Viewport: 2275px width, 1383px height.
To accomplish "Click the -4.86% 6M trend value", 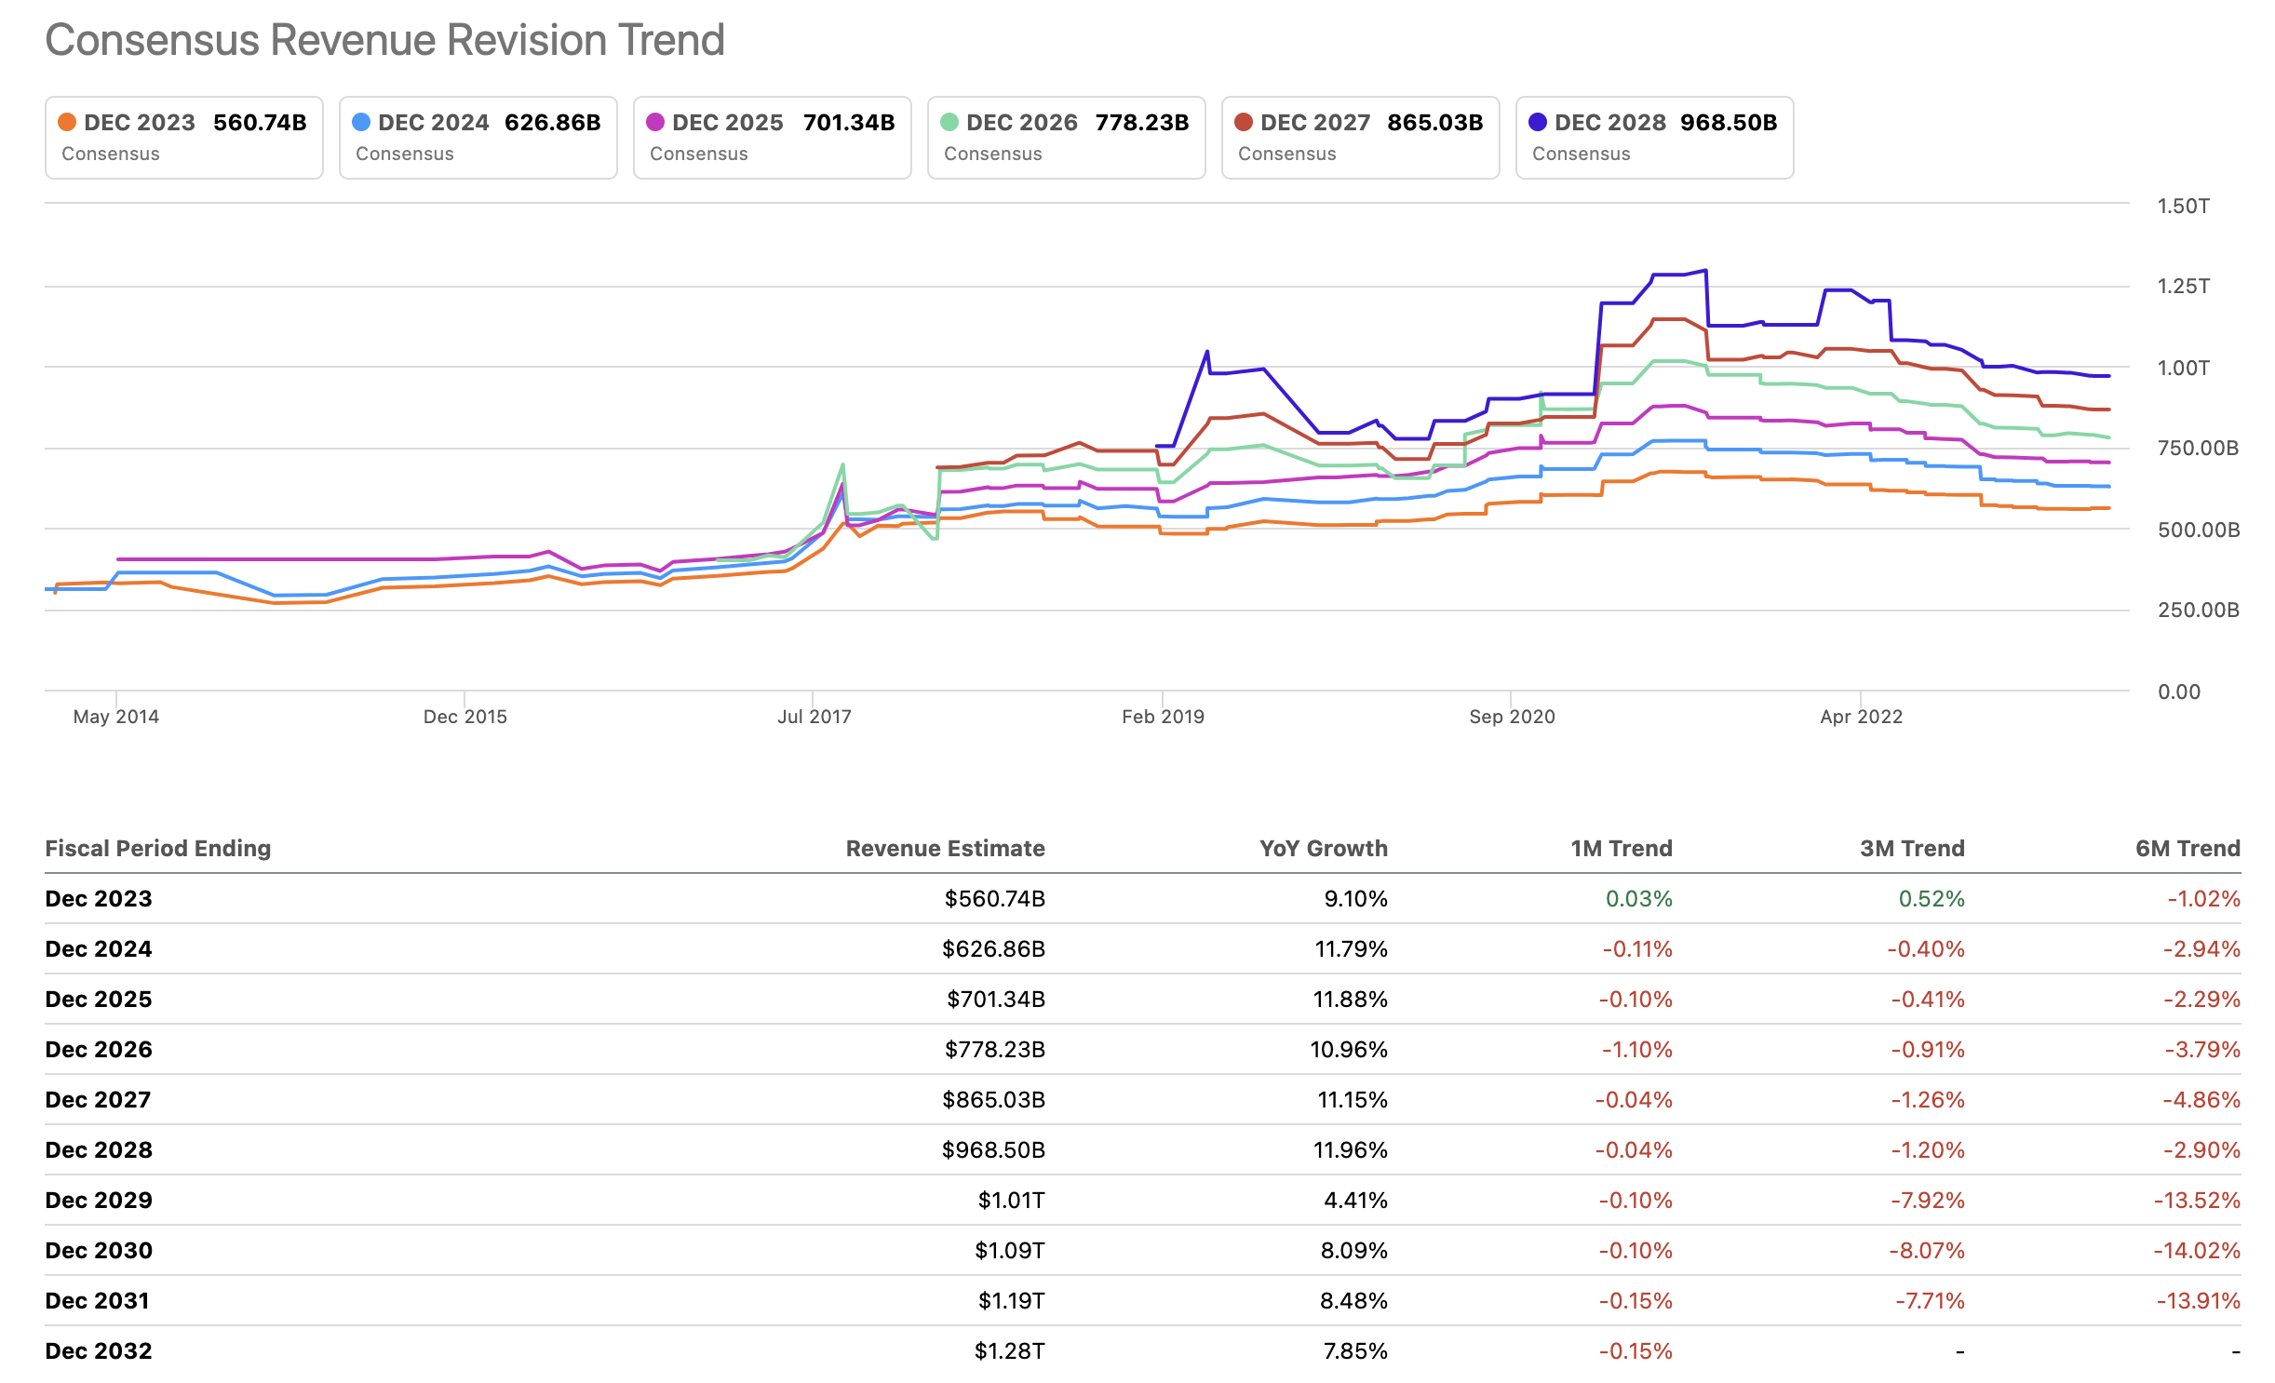I will [x=2201, y=1099].
